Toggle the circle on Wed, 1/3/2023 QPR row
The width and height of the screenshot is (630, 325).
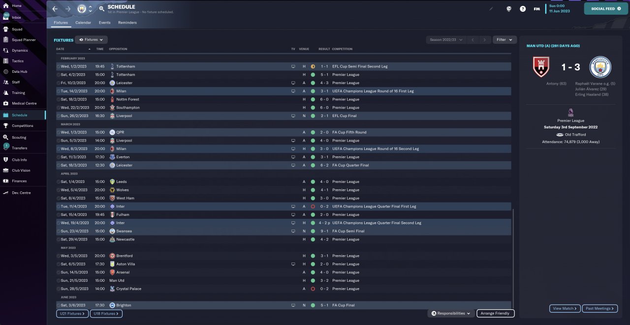point(59,132)
